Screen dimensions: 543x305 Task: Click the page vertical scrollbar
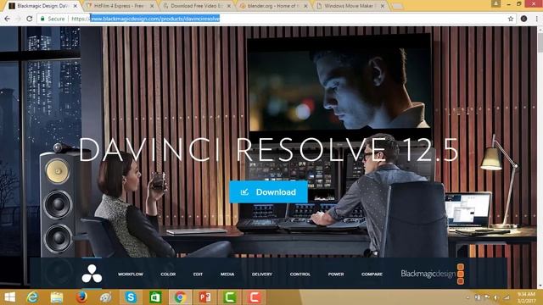[x=540, y=158]
